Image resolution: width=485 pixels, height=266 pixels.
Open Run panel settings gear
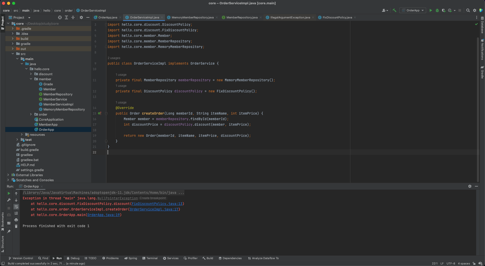pyautogui.click(x=470, y=186)
